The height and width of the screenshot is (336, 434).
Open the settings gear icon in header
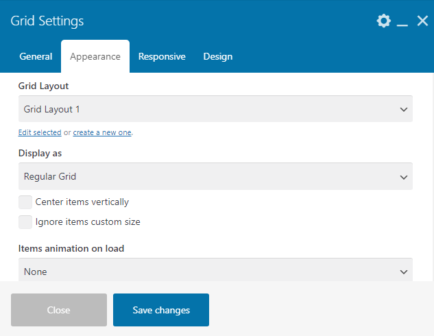[x=384, y=21]
